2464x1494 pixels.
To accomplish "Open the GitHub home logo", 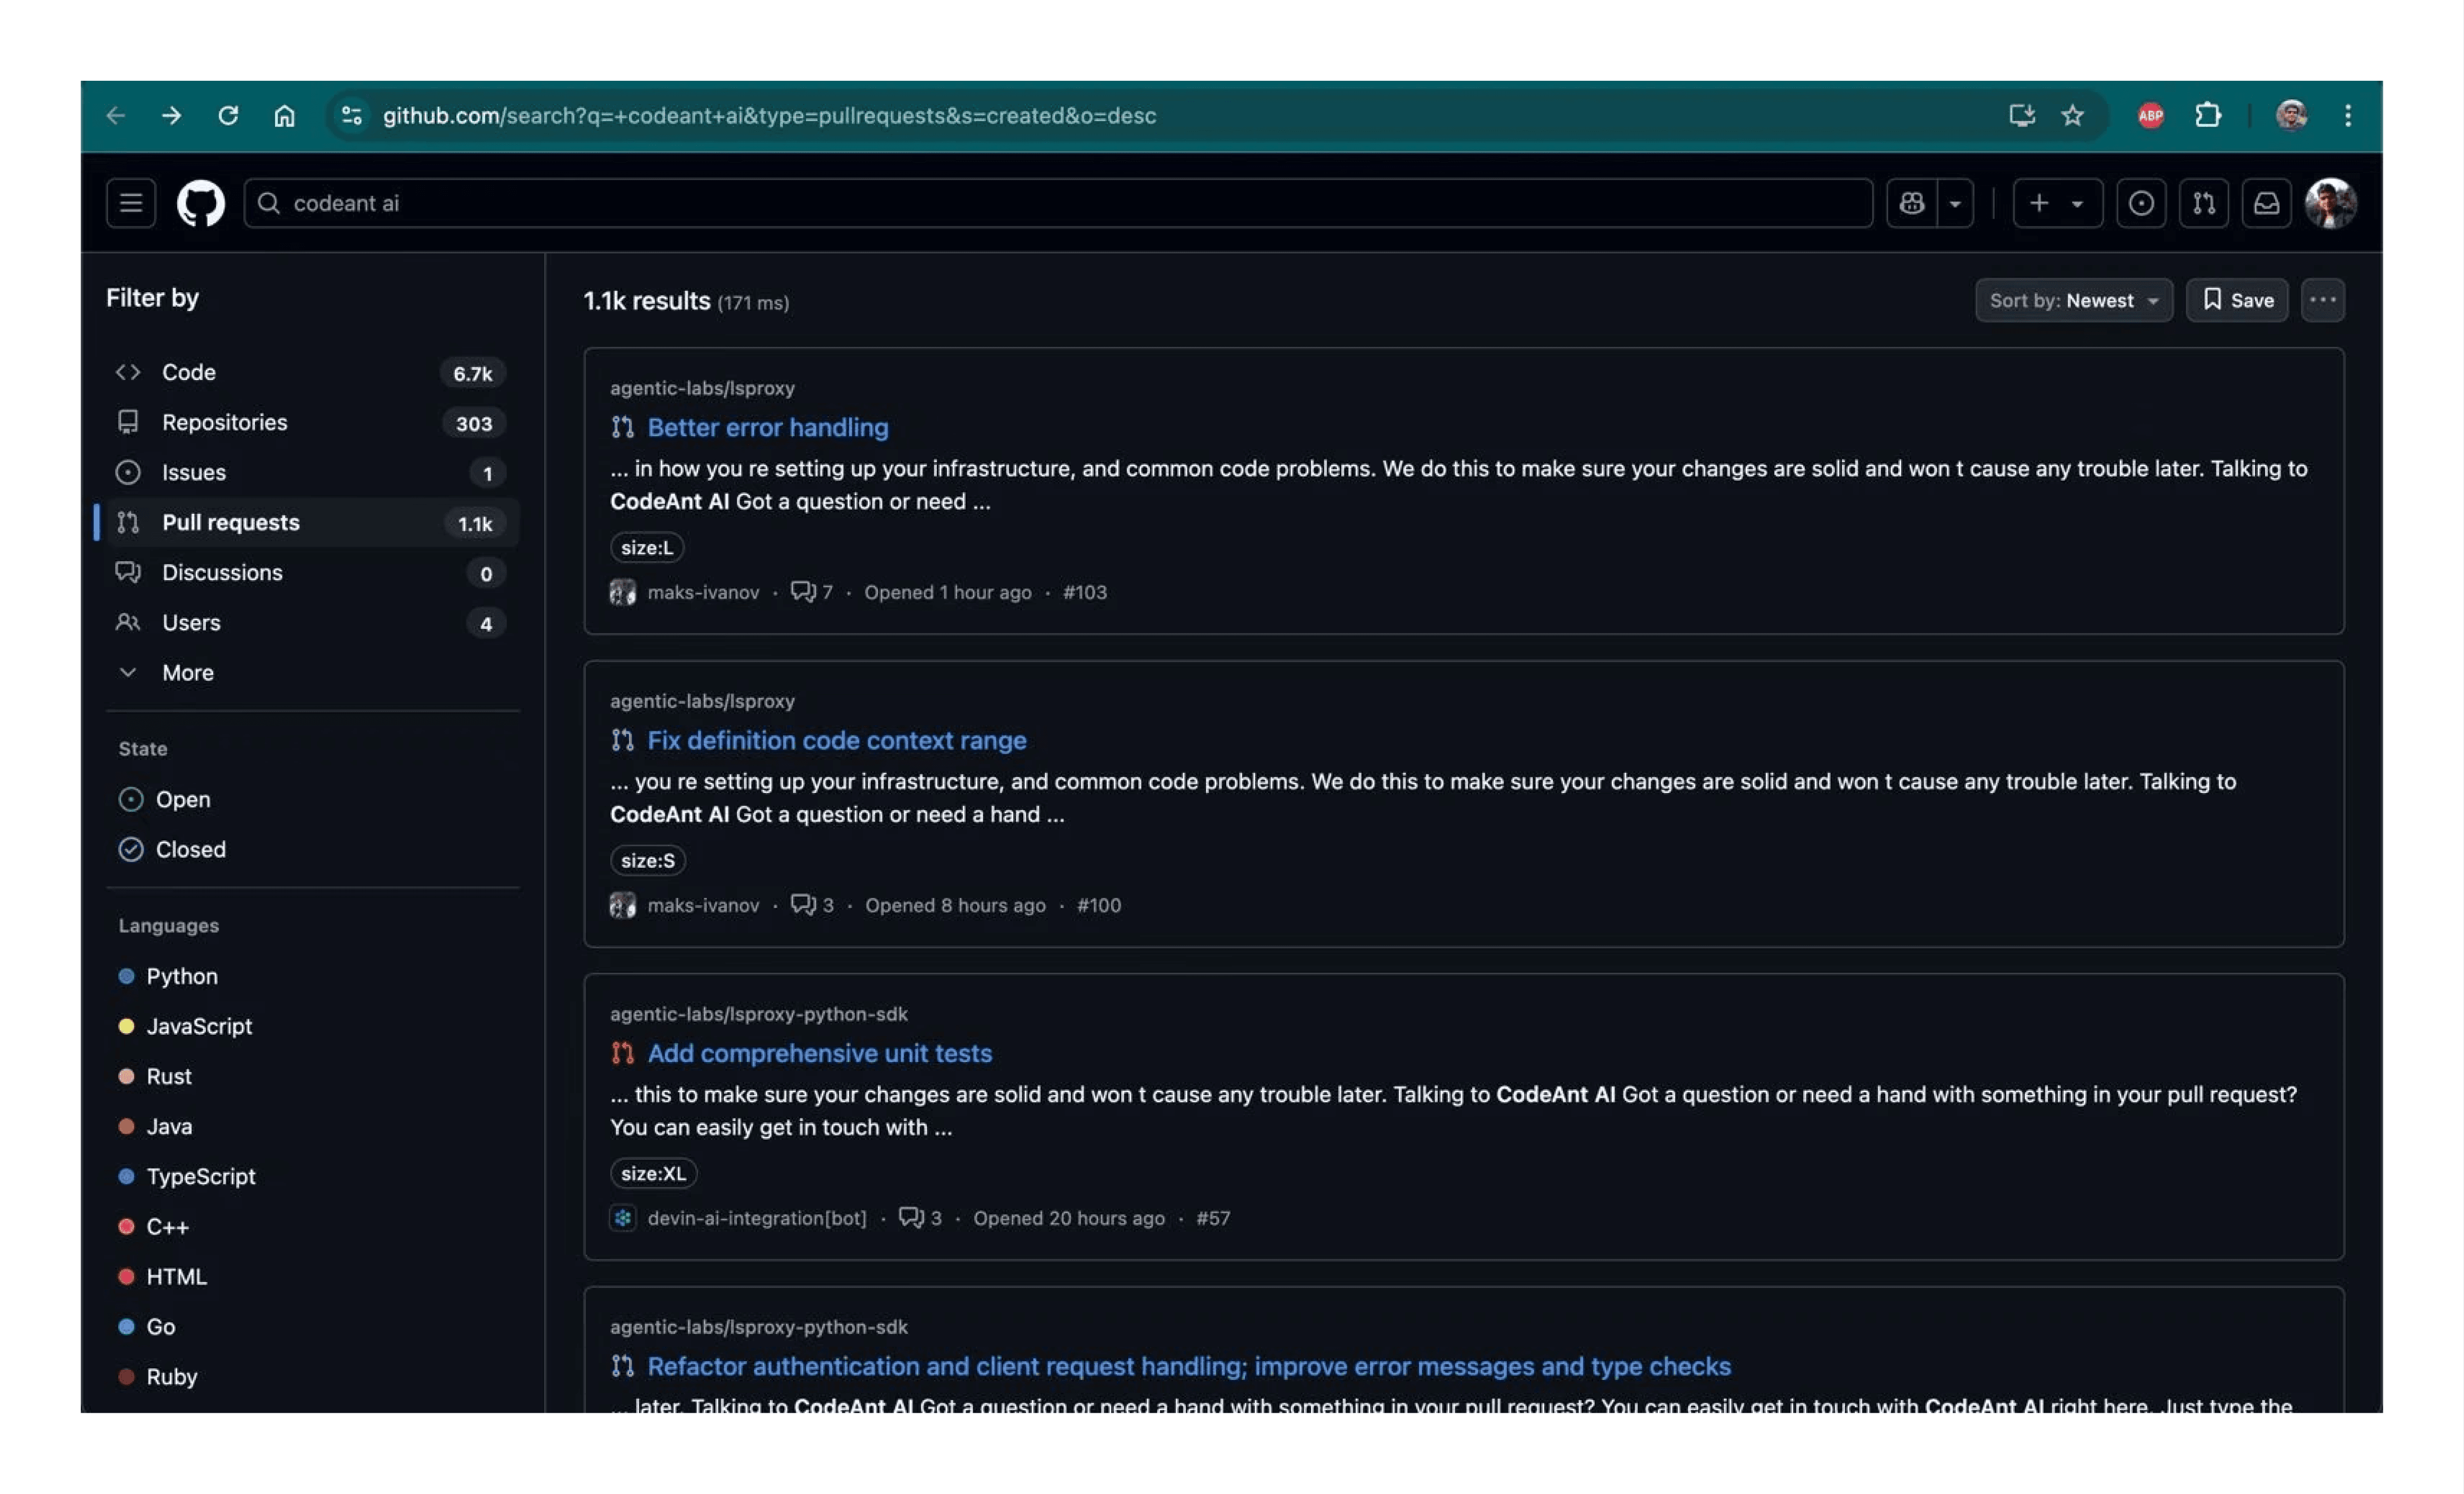I will (x=200, y=203).
